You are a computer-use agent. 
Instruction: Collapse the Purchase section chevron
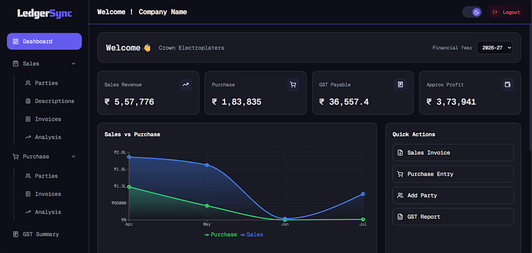74,157
